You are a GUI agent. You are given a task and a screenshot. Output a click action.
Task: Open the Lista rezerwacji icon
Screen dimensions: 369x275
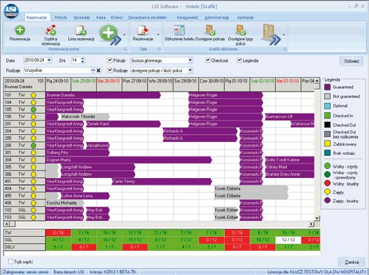[81, 30]
